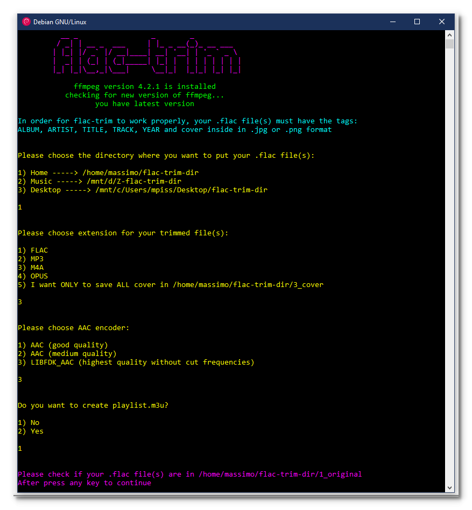This screenshot has height=510, width=472.
Task: Click the '3) Desktop' directory option line
Action: pos(143,190)
